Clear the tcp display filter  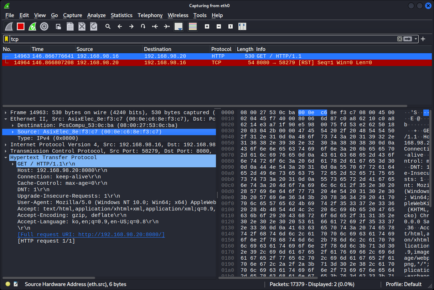[399, 39]
